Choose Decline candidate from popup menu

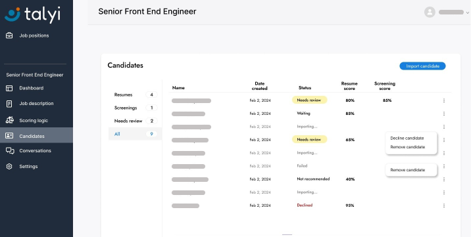pyautogui.click(x=407, y=138)
